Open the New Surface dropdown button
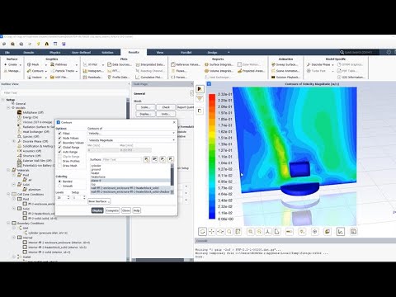This screenshot has height=297, width=396. coord(99,201)
